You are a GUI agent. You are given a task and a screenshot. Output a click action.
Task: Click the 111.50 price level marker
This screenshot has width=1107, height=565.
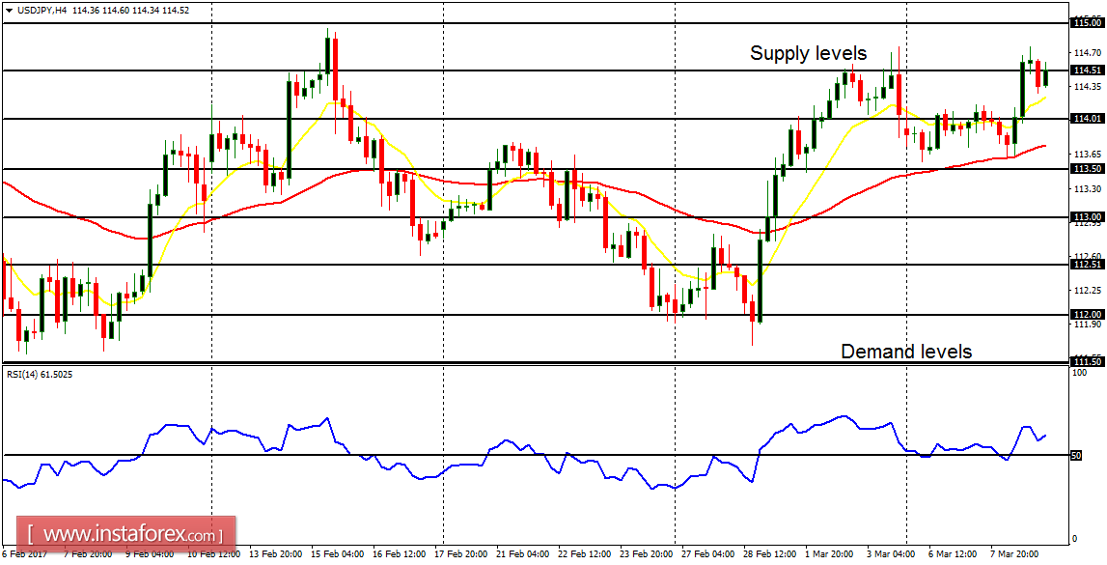tap(1090, 360)
